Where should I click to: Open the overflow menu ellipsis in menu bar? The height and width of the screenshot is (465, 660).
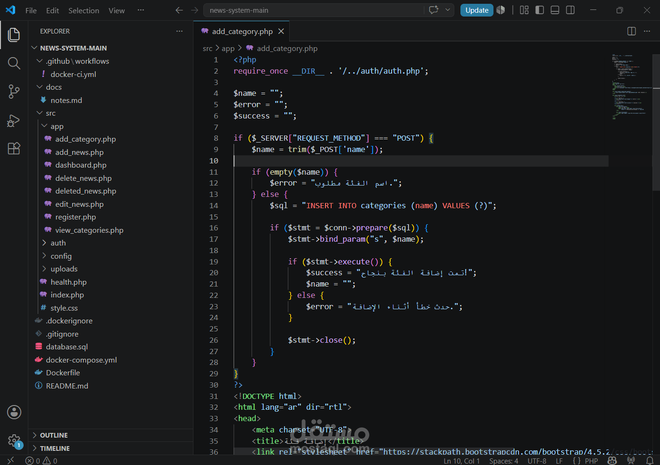click(141, 10)
